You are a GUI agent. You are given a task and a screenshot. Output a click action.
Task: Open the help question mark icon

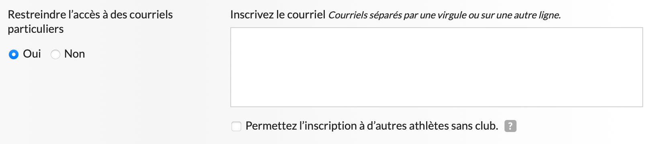pyautogui.click(x=510, y=126)
